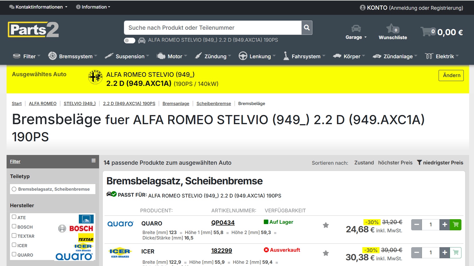Click the Parts2 logo

tap(33, 29)
